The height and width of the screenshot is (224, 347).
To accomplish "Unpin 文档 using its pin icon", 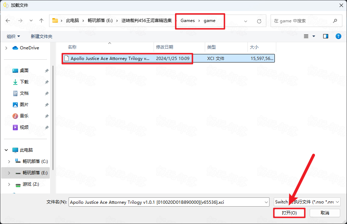I will coord(47,93).
